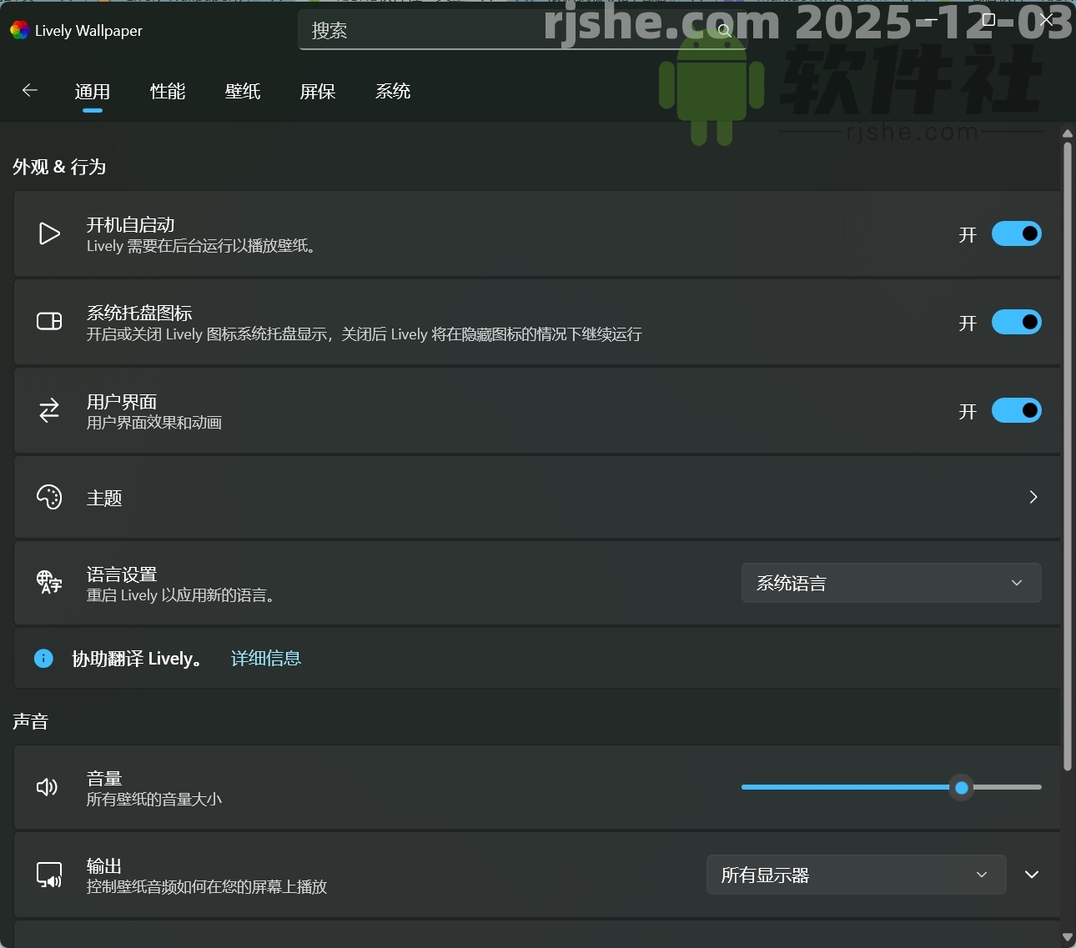
Task: Click the blue info icon near 协助翻译
Action: tap(43, 659)
